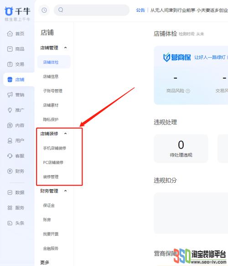Open 手机店铺装修 submenu item

54,148
